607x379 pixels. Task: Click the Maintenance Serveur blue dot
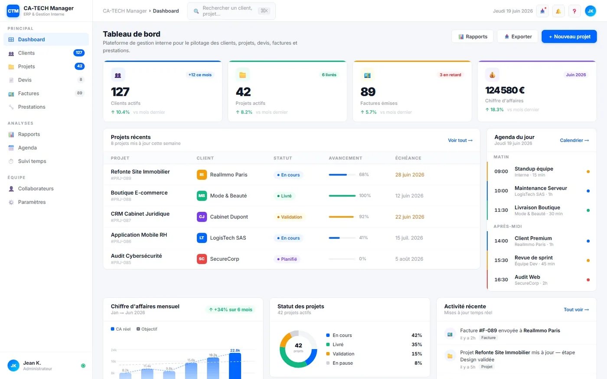588,191
